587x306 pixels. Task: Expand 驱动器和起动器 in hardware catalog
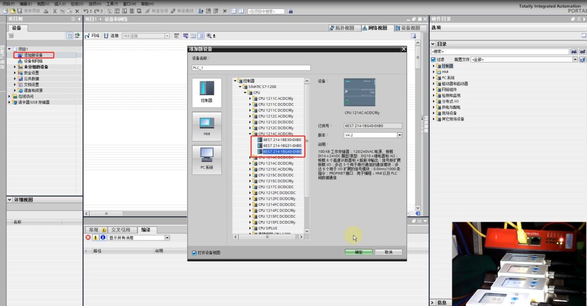coord(434,84)
